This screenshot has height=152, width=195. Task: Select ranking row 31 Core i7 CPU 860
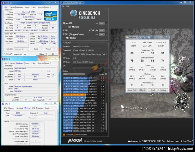(84, 114)
